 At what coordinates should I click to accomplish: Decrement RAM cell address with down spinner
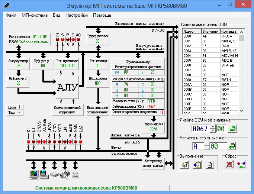(x=213, y=130)
